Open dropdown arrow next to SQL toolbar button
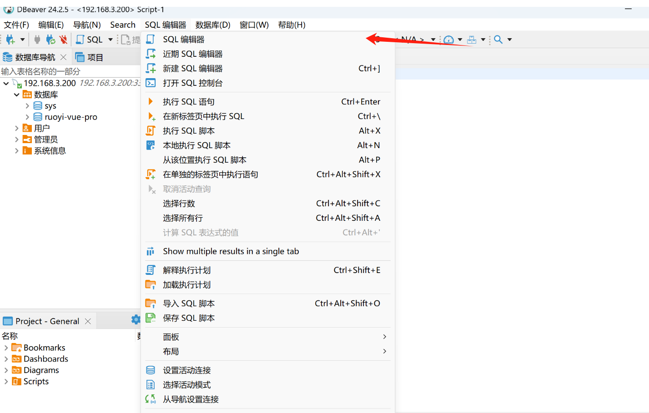 click(x=111, y=40)
